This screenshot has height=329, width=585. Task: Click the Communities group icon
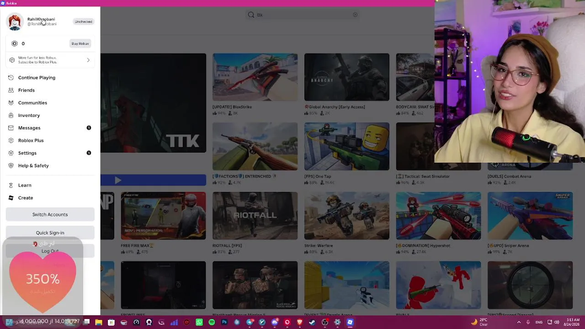click(x=11, y=103)
